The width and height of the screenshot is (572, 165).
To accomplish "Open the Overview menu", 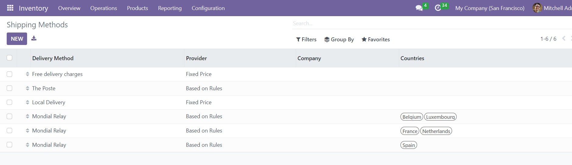I will coord(69,8).
